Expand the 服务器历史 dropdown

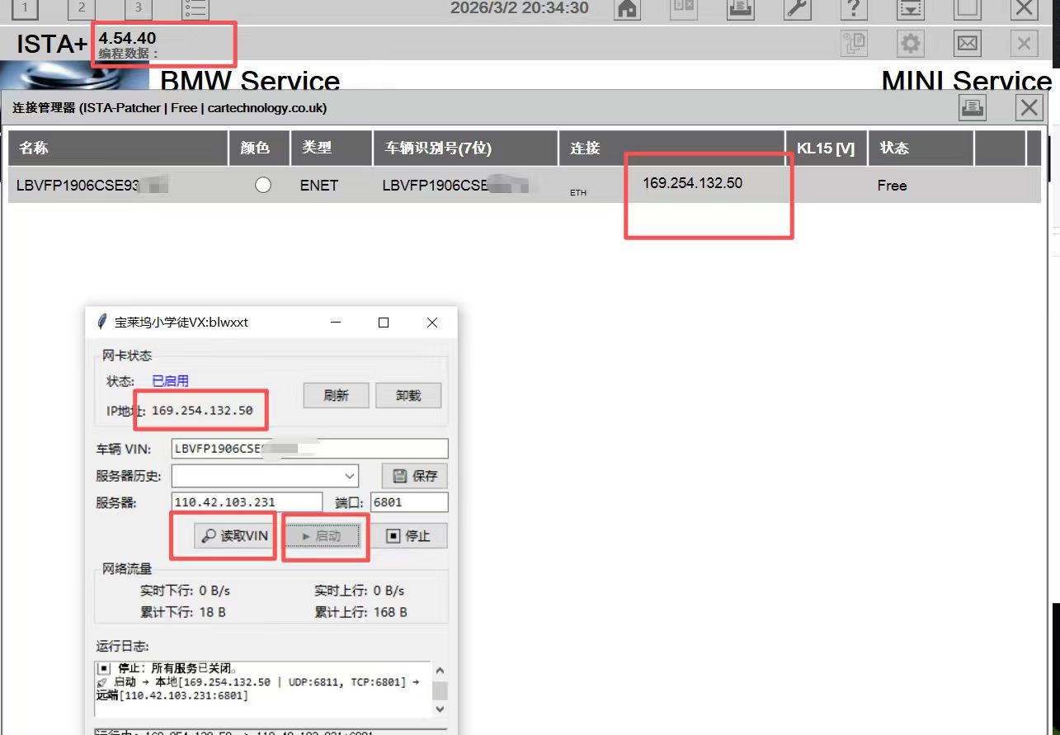[350, 476]
